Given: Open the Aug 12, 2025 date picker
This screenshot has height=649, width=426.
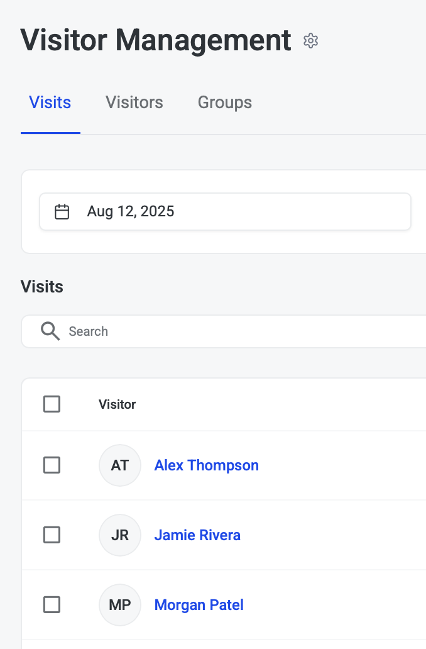Looking at the screenshot, I should [225, 211].
